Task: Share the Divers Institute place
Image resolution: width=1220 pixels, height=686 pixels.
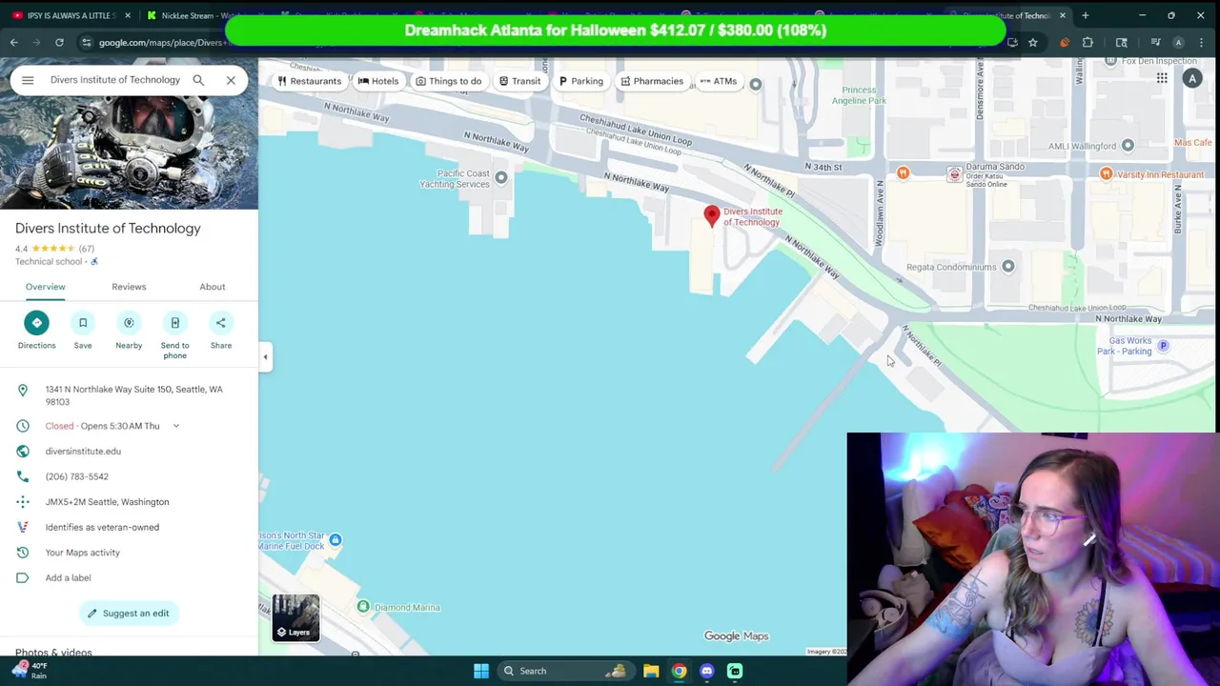Action: point(221,331)
